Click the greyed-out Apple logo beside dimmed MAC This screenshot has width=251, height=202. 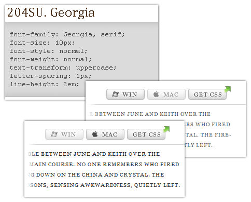[156, 95]
